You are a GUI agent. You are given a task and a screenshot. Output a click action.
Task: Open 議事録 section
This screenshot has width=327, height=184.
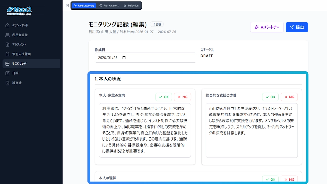17,83
